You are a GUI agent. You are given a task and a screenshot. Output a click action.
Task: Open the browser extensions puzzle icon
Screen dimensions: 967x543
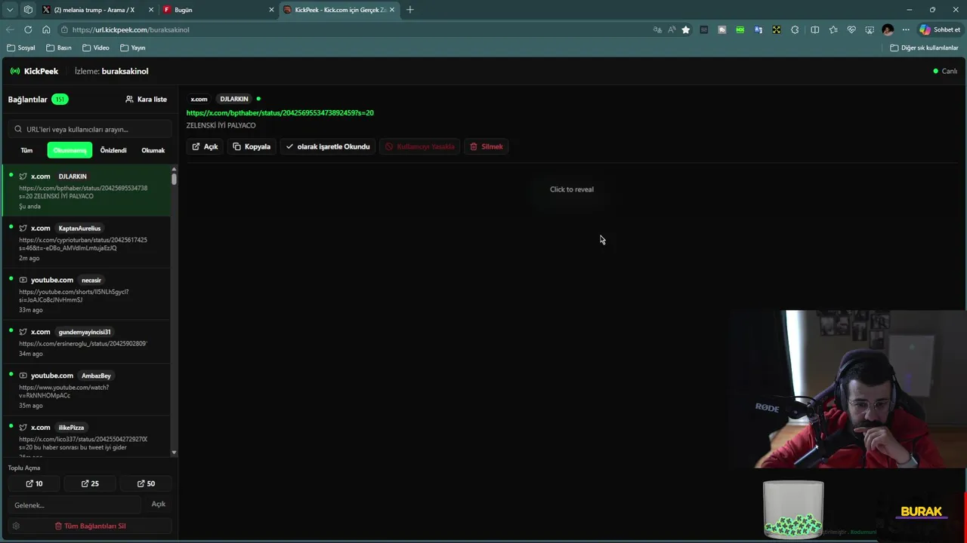pos(795,29)
